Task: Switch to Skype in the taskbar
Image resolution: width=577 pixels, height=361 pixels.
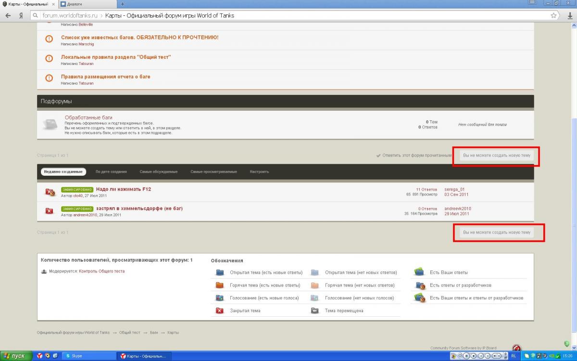Action: coord(89,356)
